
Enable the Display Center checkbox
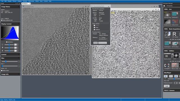click(2, 70)
